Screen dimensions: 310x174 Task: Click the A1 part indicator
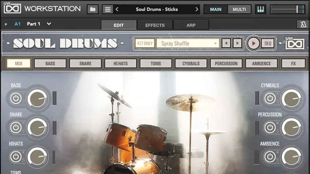click(17, 24)
